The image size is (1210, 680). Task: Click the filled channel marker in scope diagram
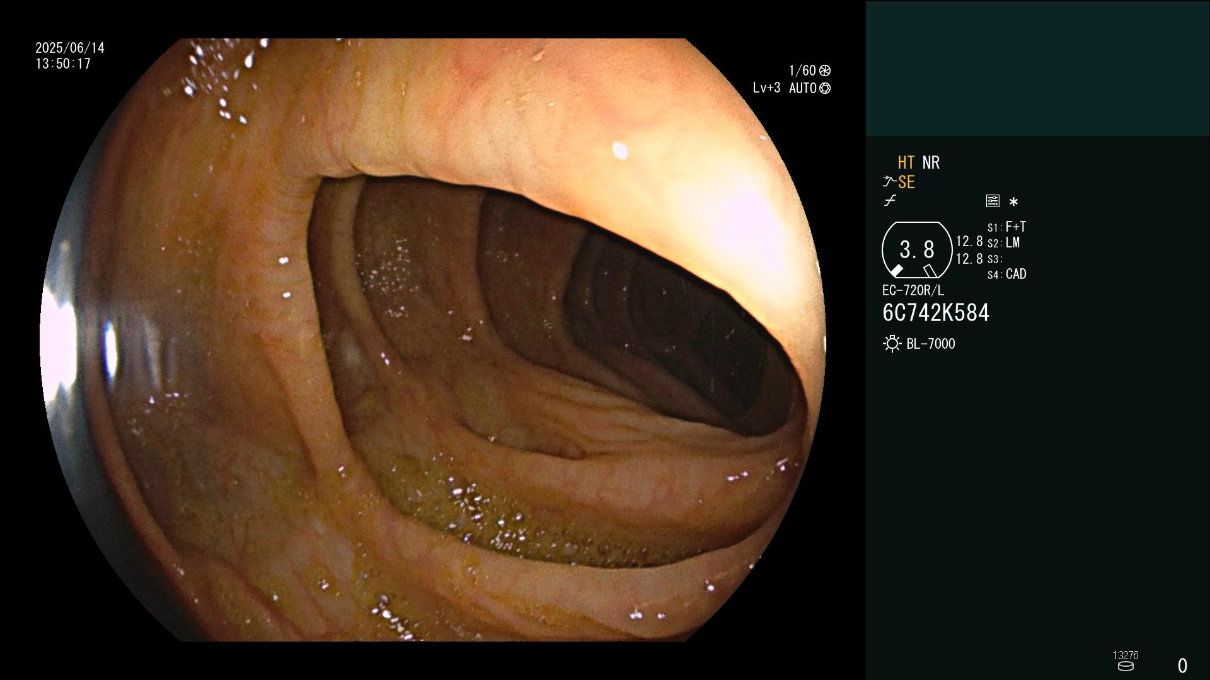click(896, 271)
